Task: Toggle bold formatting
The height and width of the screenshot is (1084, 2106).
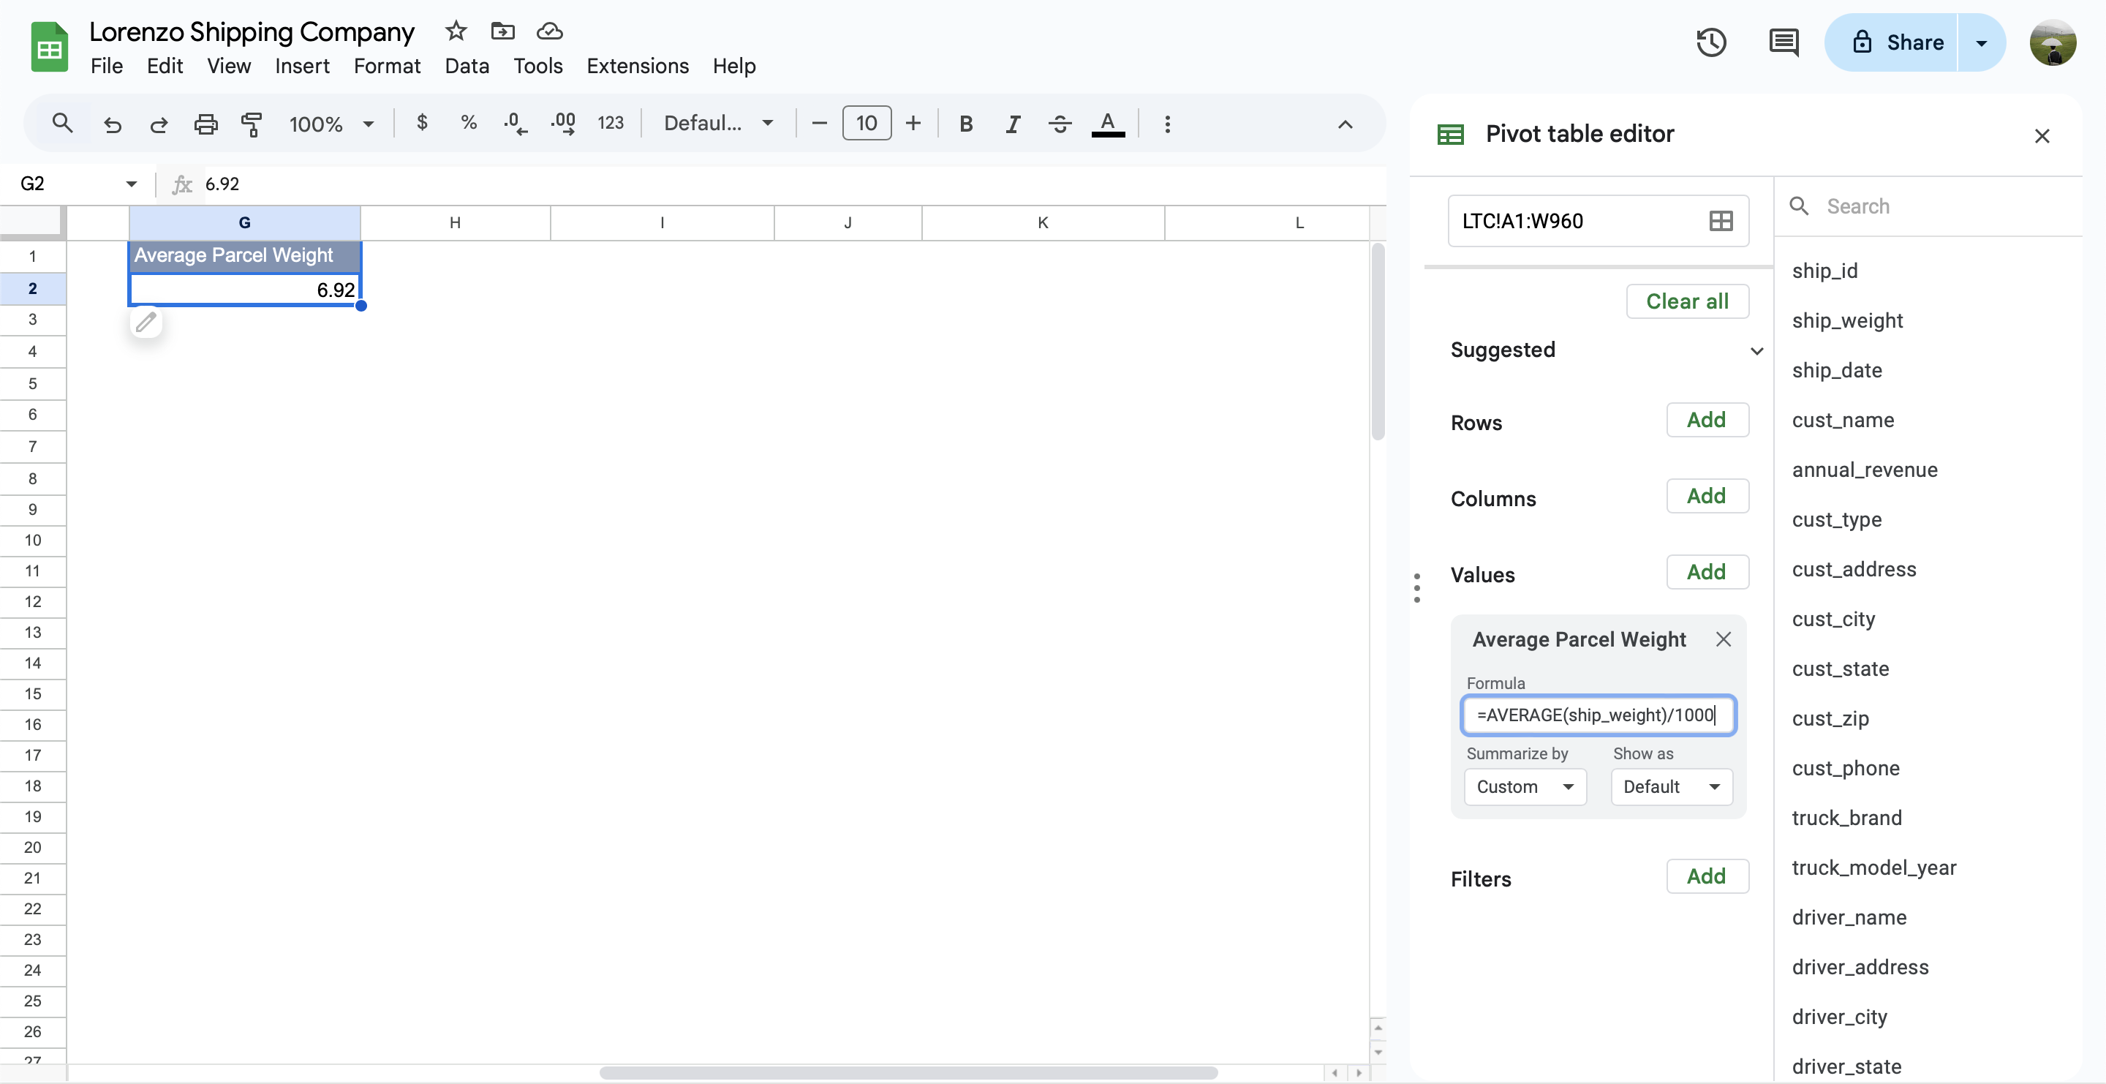Action: pyautogui.click(x=965, y=124)
